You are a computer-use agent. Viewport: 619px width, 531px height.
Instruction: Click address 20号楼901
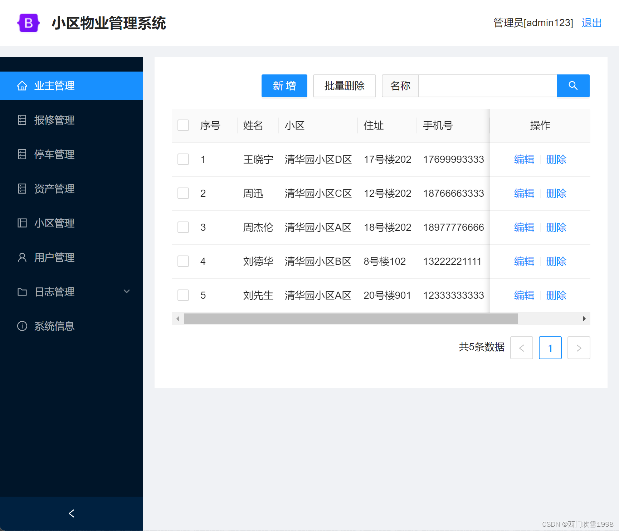click(388, 295)
